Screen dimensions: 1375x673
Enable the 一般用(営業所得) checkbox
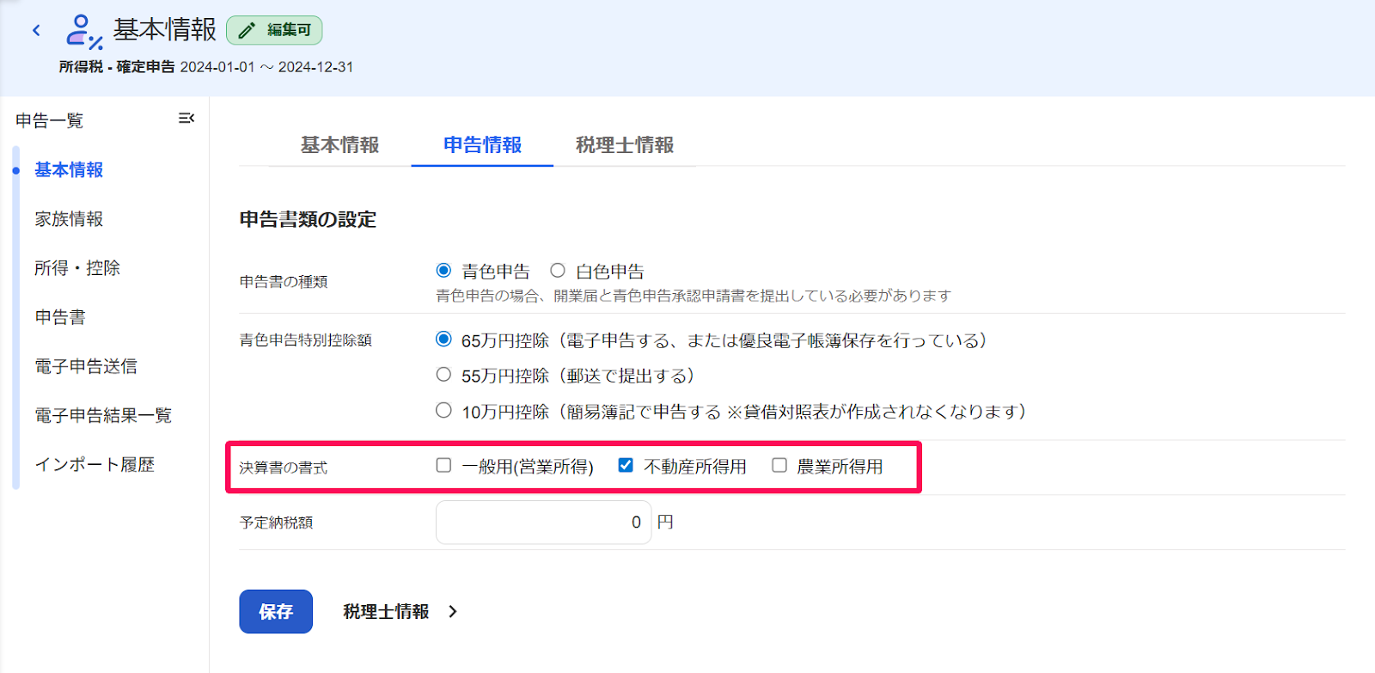point(443,465)
